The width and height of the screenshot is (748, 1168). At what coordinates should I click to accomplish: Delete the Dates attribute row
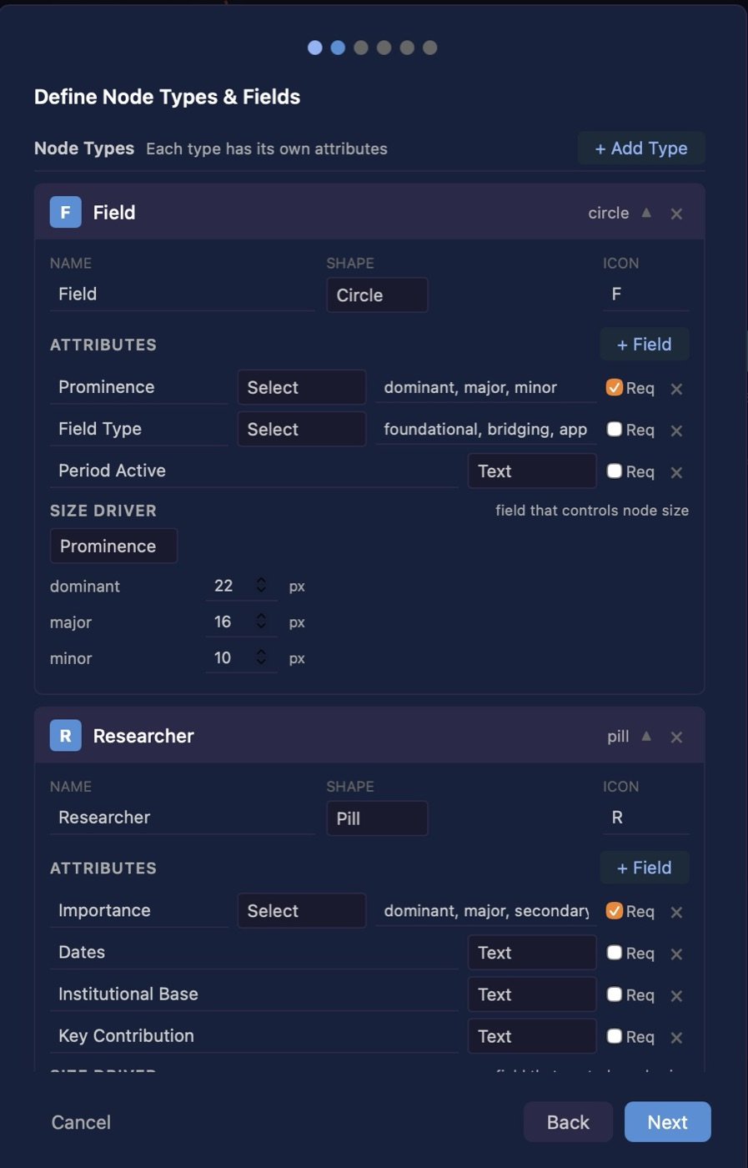[676, 954]
